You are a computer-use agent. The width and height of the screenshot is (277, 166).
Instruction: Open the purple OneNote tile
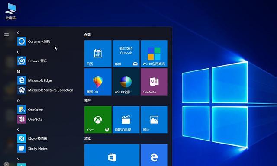(154, 82)
